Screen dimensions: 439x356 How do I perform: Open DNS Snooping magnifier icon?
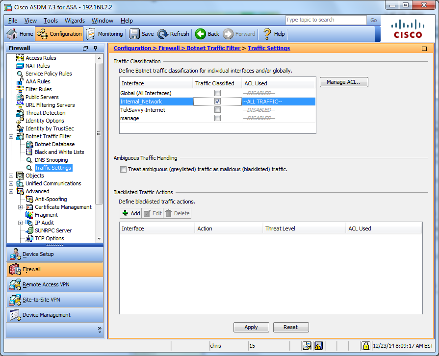click(x=29, y=160)
